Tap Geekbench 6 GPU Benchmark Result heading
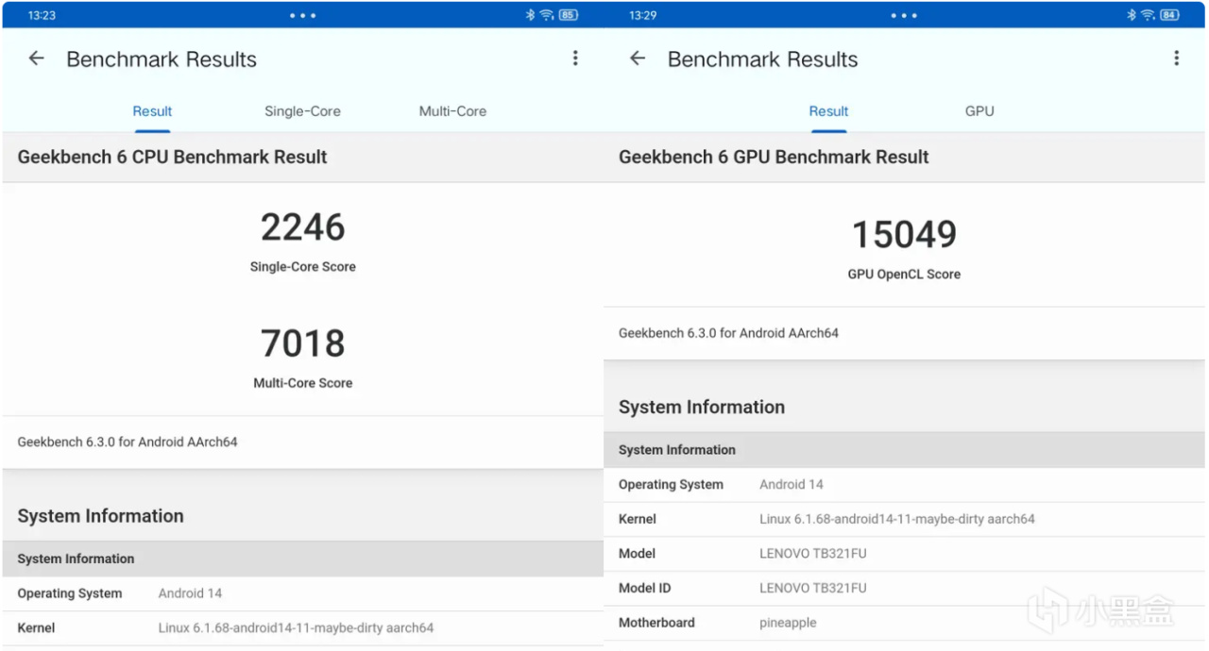 click(774, 158)
